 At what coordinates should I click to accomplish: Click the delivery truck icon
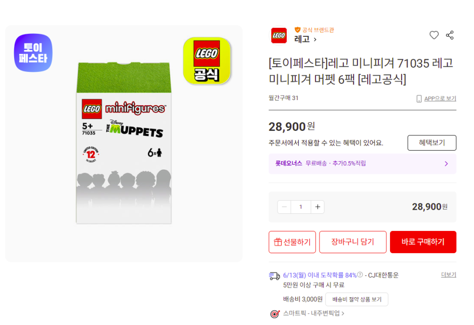coord(274,276)
